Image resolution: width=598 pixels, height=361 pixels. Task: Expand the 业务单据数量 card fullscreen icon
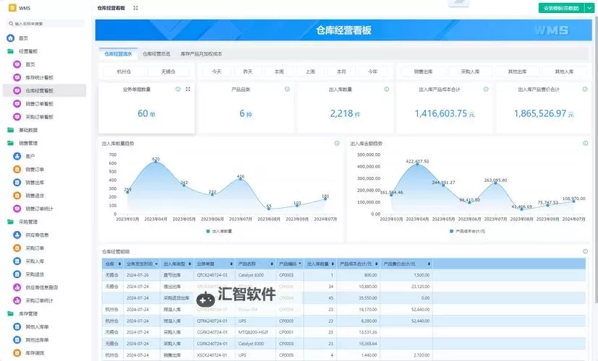(x=188, y=89)
